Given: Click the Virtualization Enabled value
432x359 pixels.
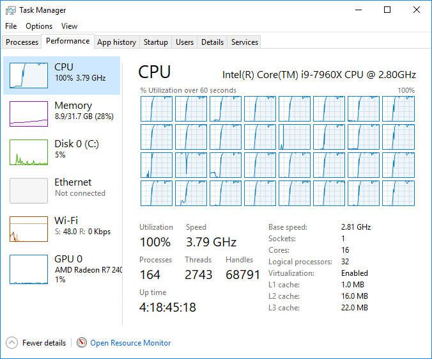Looking at the screenshot, I should [355, 273].
